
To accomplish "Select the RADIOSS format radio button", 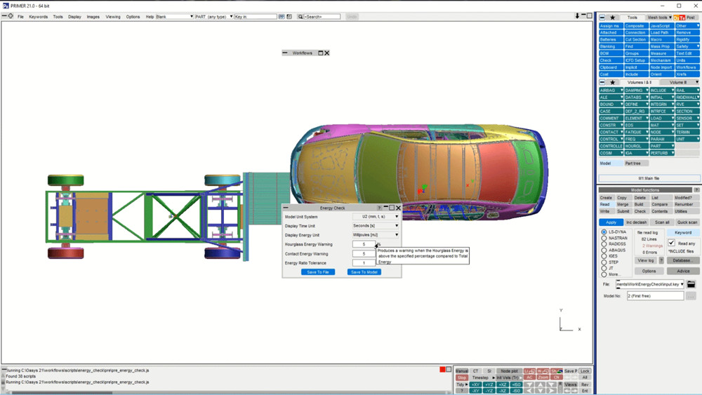I will (x=604, y=244).
